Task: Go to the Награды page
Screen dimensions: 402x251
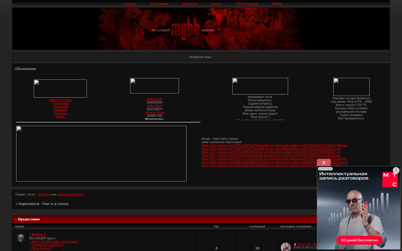Action: (x=189, y=4)
